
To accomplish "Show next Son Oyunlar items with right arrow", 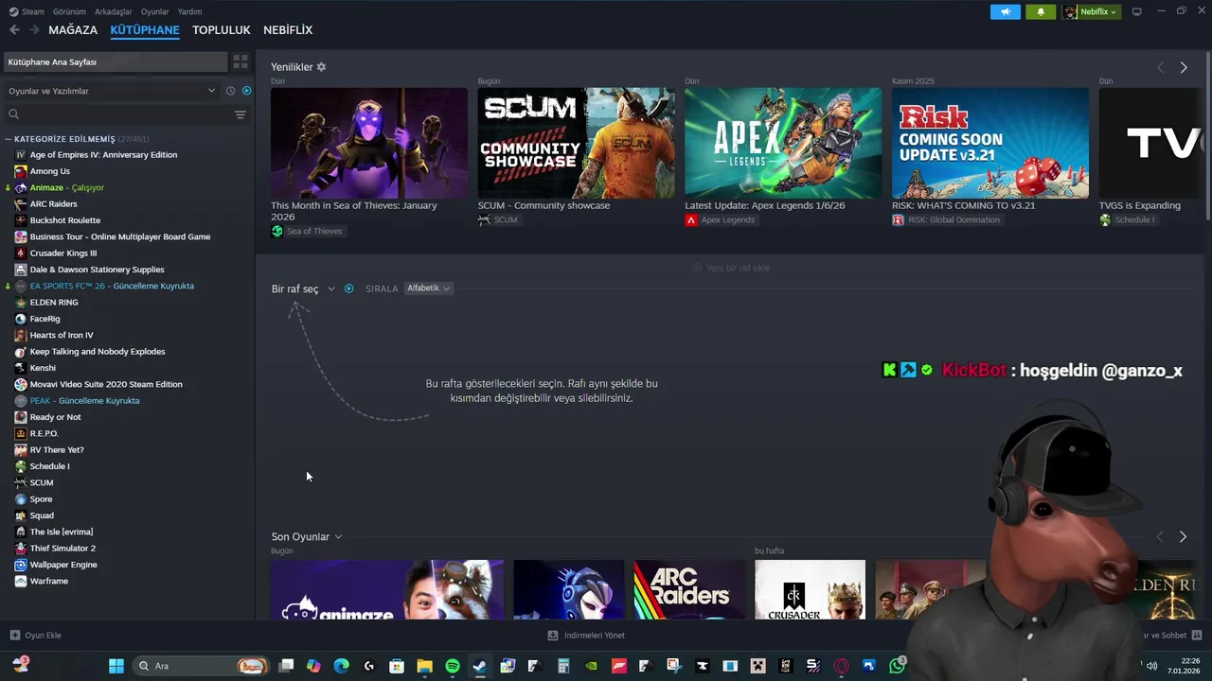I will click(x=1183, y=536).
